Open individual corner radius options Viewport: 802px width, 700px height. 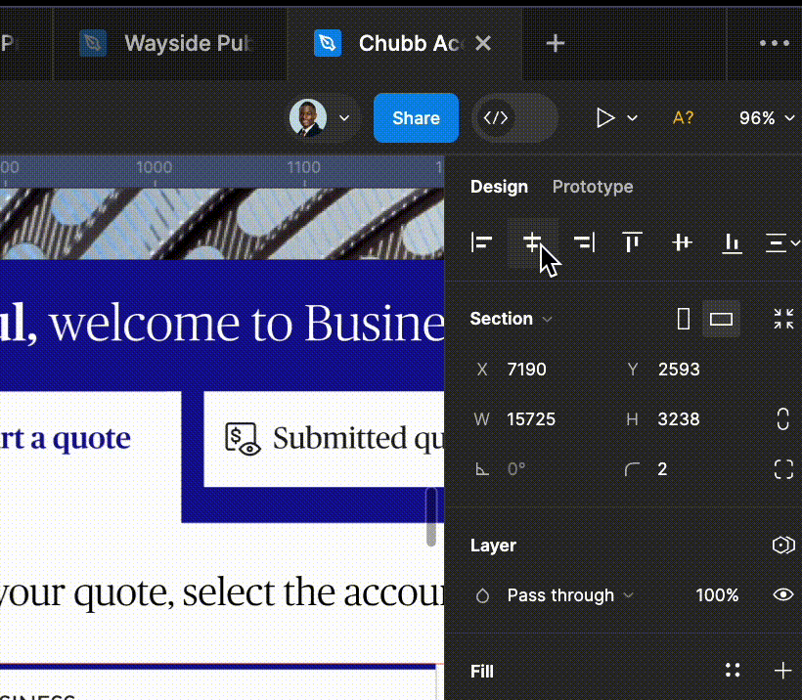(783, 469)
